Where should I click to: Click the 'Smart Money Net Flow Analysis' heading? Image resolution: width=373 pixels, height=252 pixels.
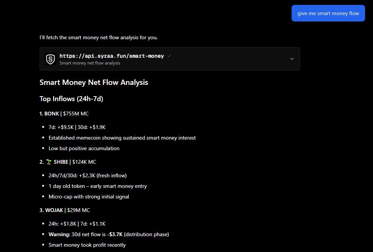(94, 82)
